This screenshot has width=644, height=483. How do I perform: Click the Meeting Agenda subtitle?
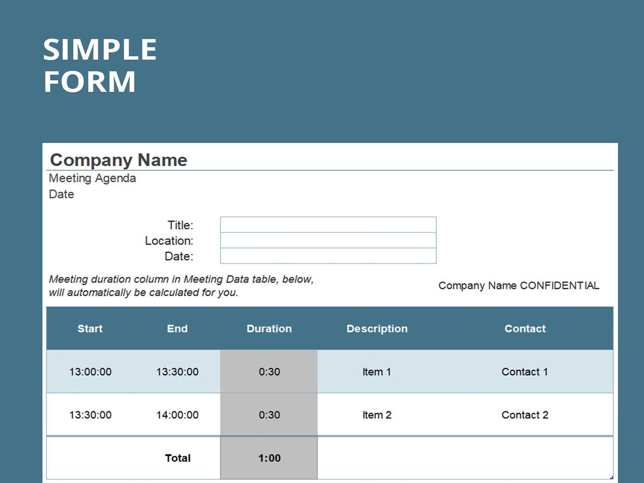pos(92,178)
